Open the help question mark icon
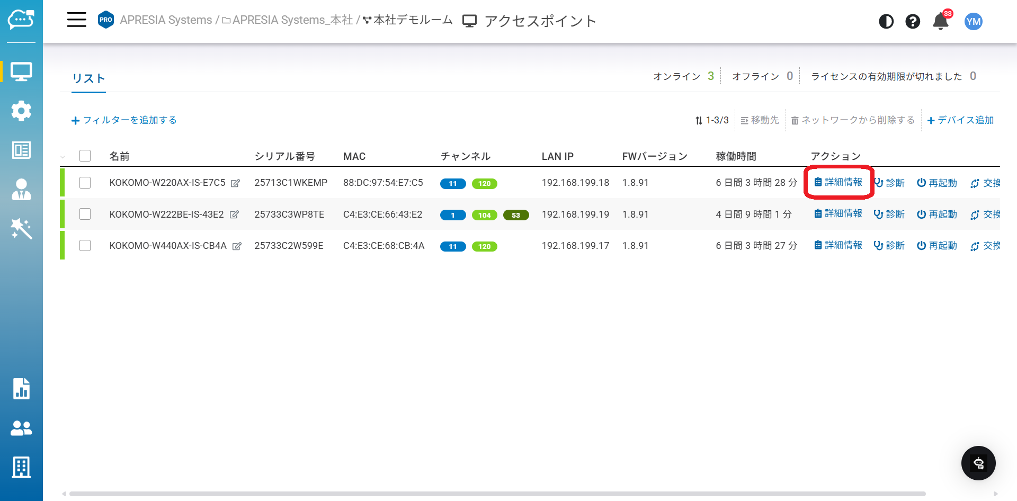Image resolution: width=1017 pixels, height=501 pixels. 913,21
